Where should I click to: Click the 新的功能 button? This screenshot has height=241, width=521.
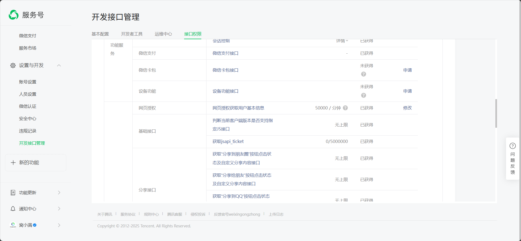[x=35, y=163]
